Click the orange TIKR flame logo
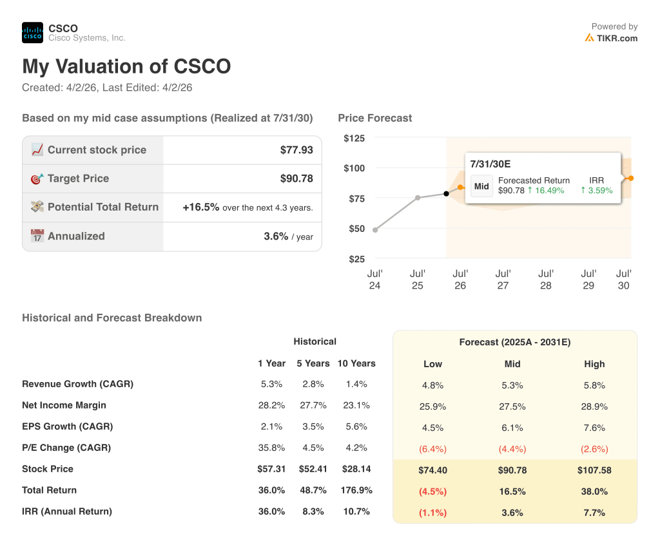The width and height of the screenshot is (660, 536). click(x=588, y=39)
